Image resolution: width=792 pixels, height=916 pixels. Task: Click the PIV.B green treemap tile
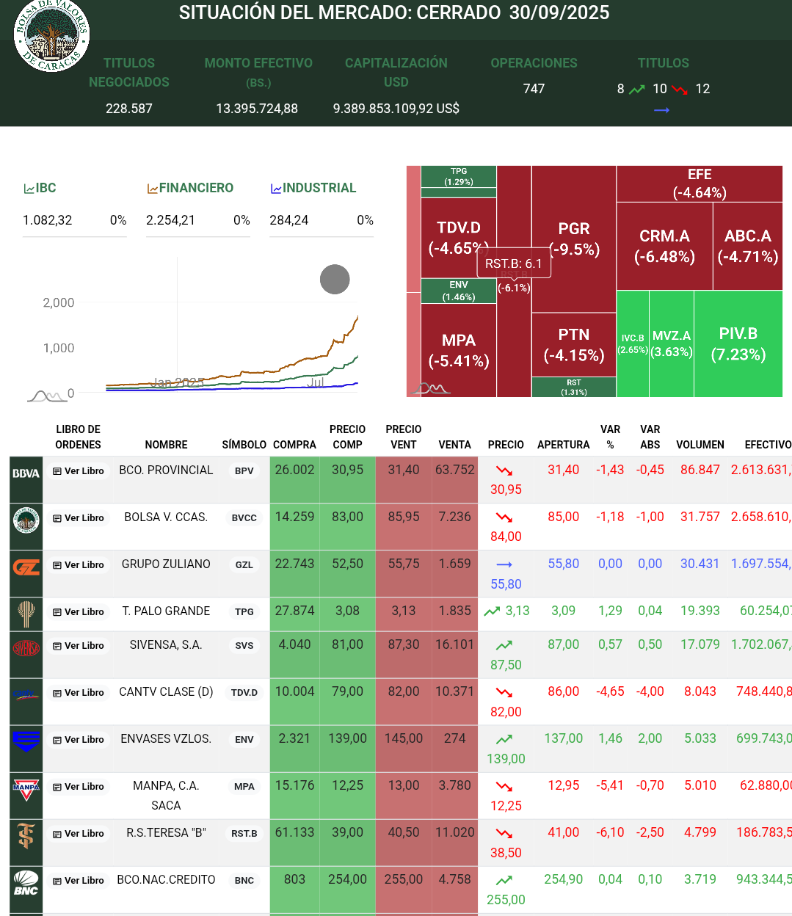738,343
